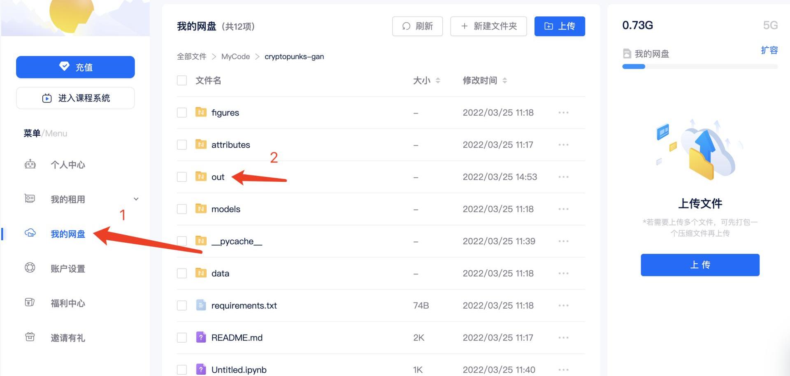Image resolution: width=790 pixels, height=376 pixels.
Task: Click the storage usage progress bar
Action: [x=699, y=67]
